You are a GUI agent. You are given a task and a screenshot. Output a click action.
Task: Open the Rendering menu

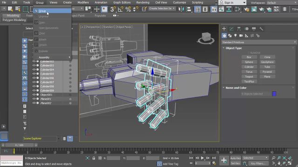point(143,3)
